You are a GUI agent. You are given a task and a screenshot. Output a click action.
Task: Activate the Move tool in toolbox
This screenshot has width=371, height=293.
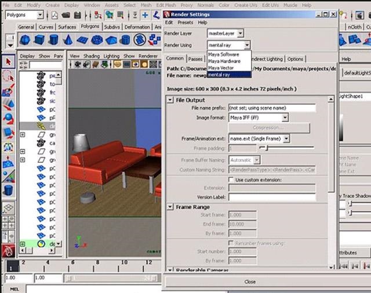tap(9, 104)
